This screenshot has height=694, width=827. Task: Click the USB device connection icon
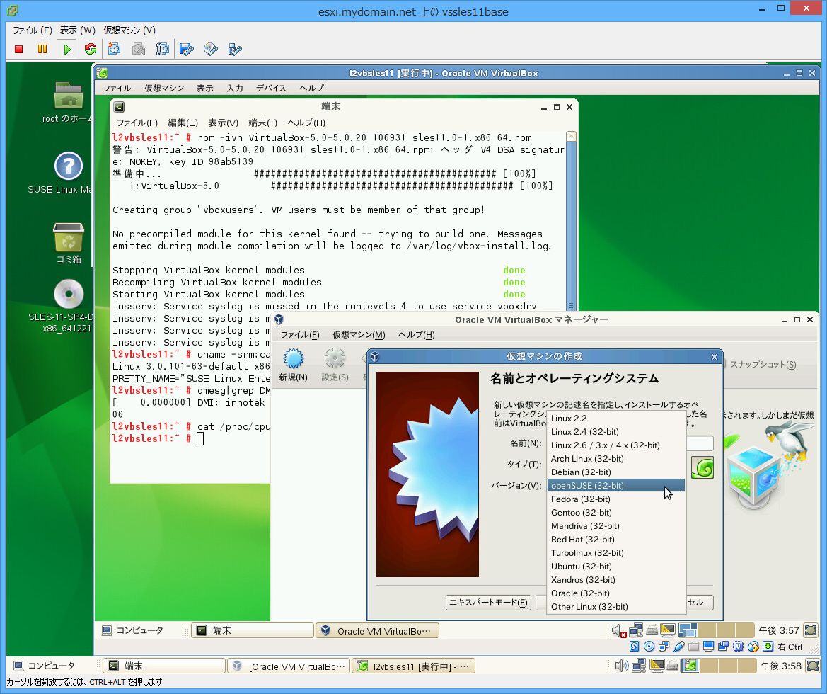[x=235, y=49]
